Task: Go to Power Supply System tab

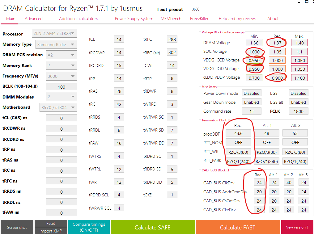Action: point(134,19)
